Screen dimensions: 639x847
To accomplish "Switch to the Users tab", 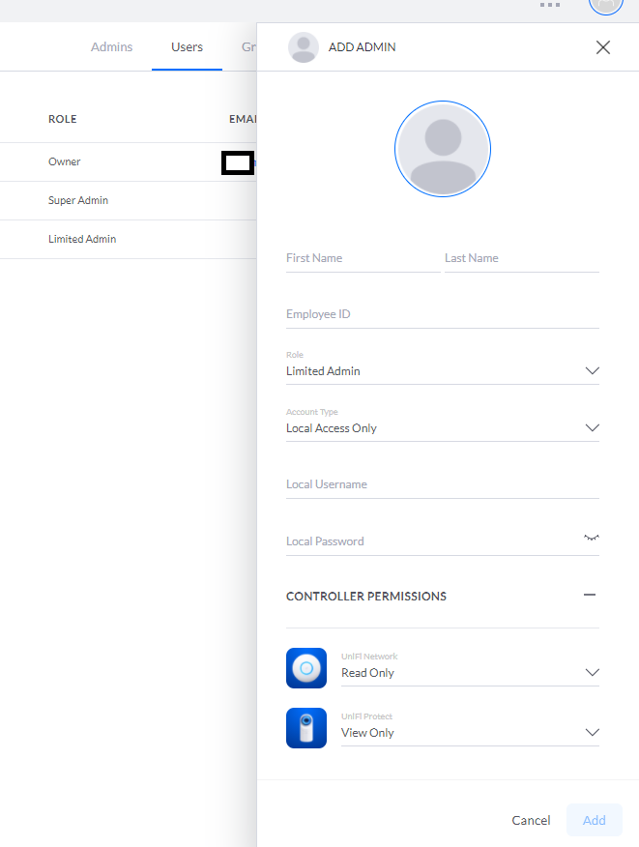I will click(x=187, y=46).
